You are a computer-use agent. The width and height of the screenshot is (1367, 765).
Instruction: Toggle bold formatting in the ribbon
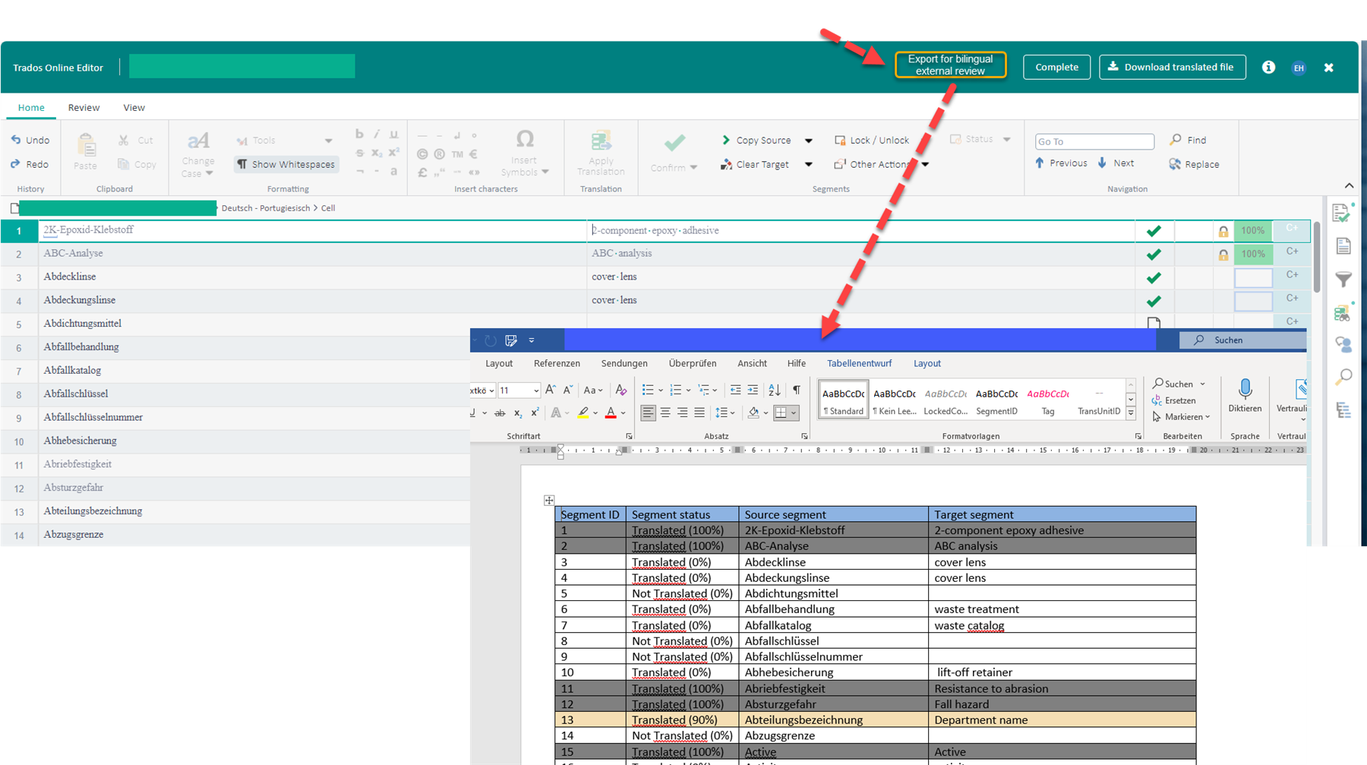[358, 134]
